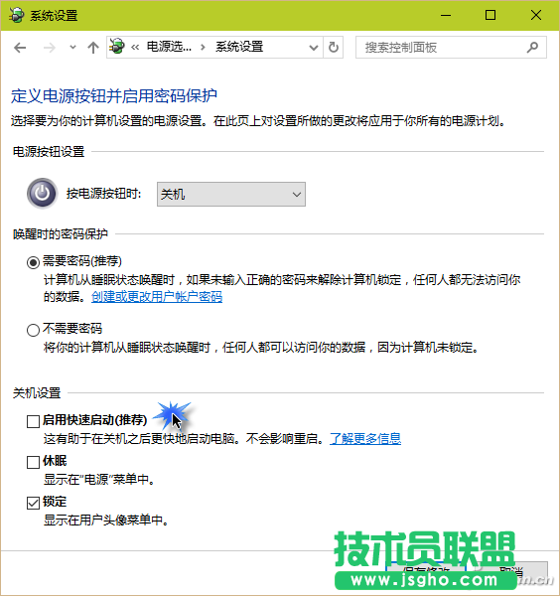The image size is (560, 596).
Task: Uncheck the 锁定 checkbox
Action: point(33,503)
